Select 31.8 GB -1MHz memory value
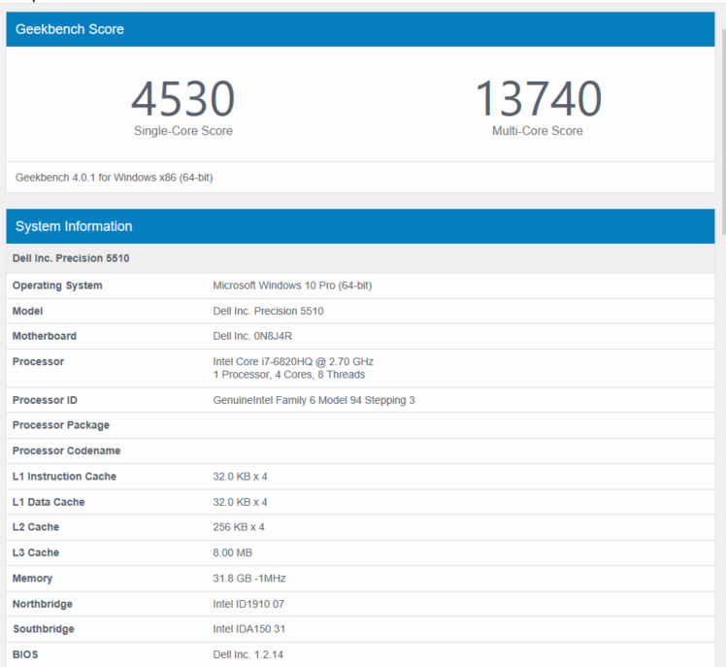The image size is (726, 667). (249, 579)
